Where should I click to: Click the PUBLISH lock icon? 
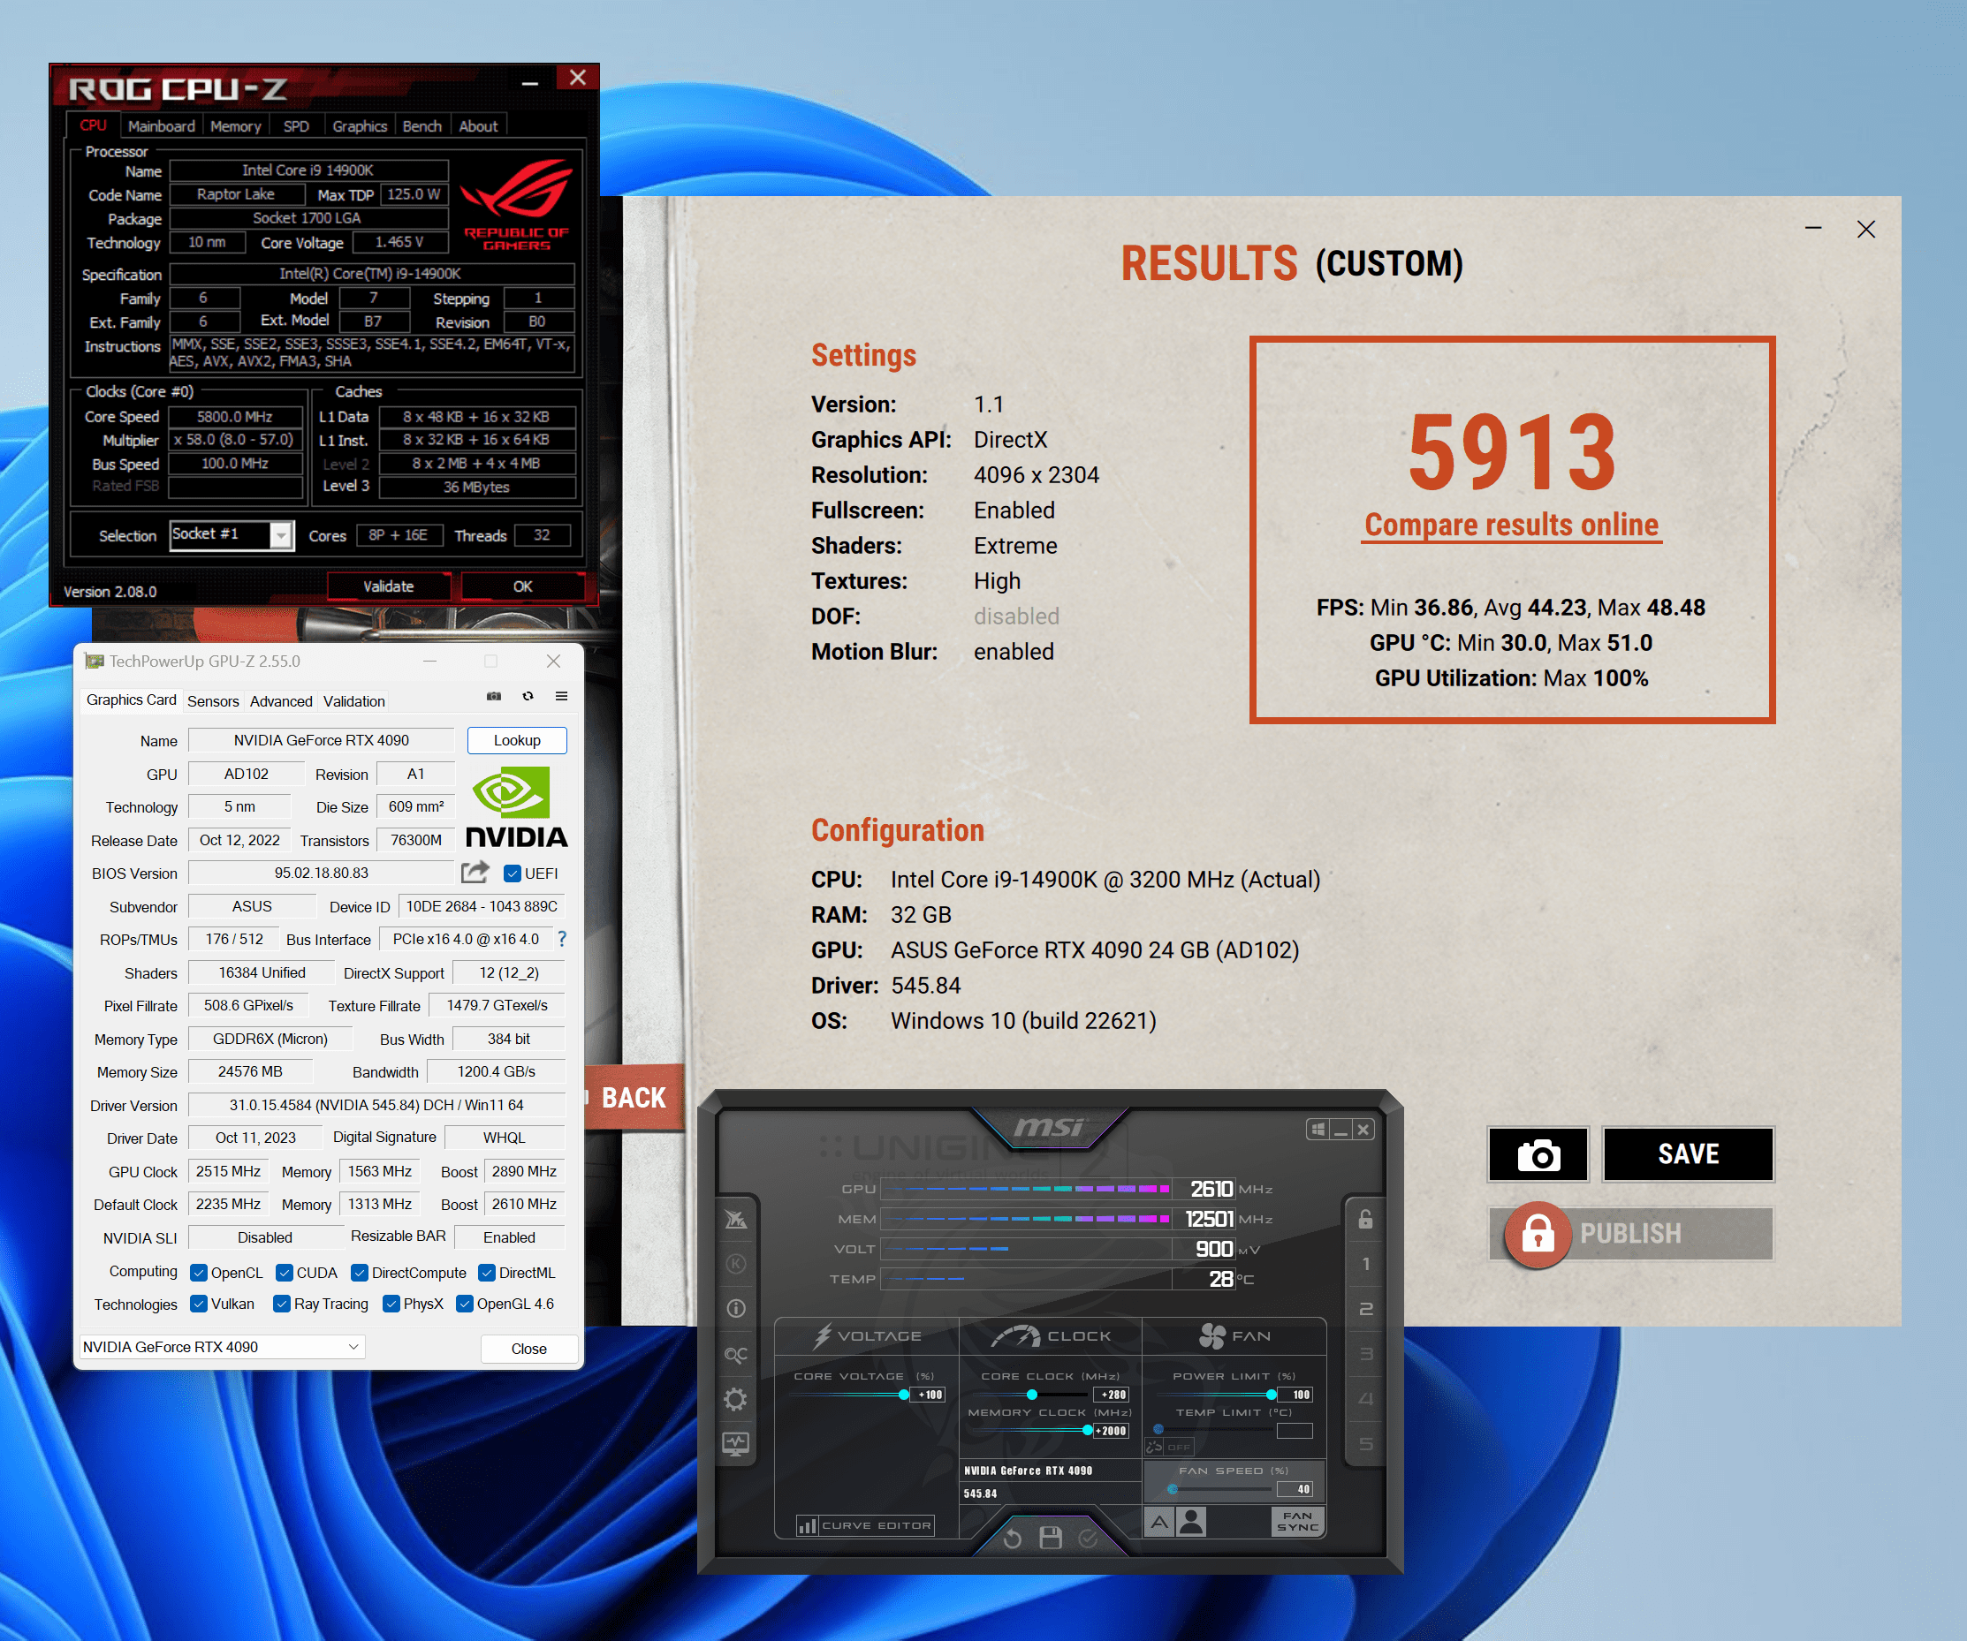(x=1537, y=1234)
